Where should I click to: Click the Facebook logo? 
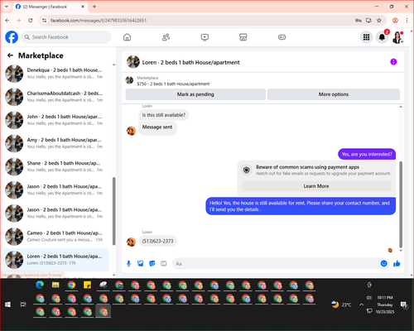pos(12,37)
